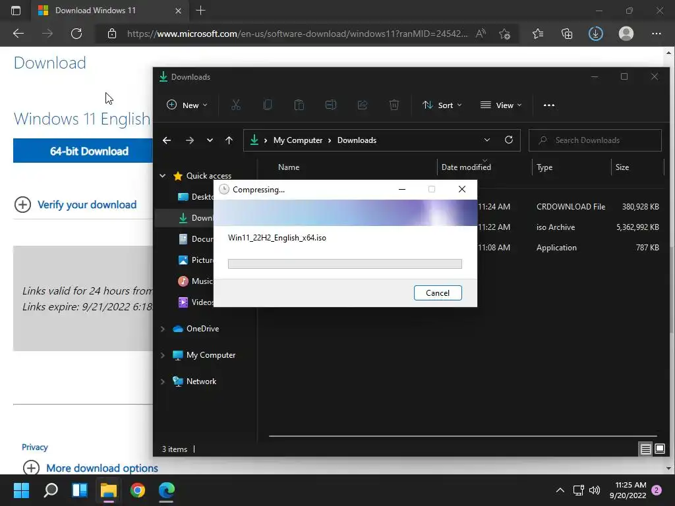Open the View dropdown
Image resolution: width=675 pixels, height=506 pixels.
click(501, 105)
